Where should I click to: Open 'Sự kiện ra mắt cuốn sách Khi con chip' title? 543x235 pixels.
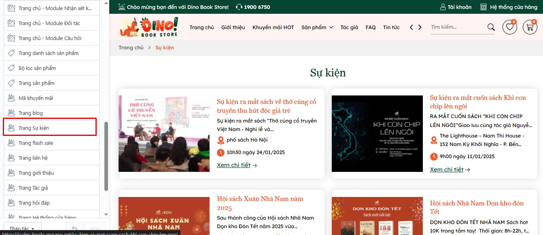pos(478,102)
